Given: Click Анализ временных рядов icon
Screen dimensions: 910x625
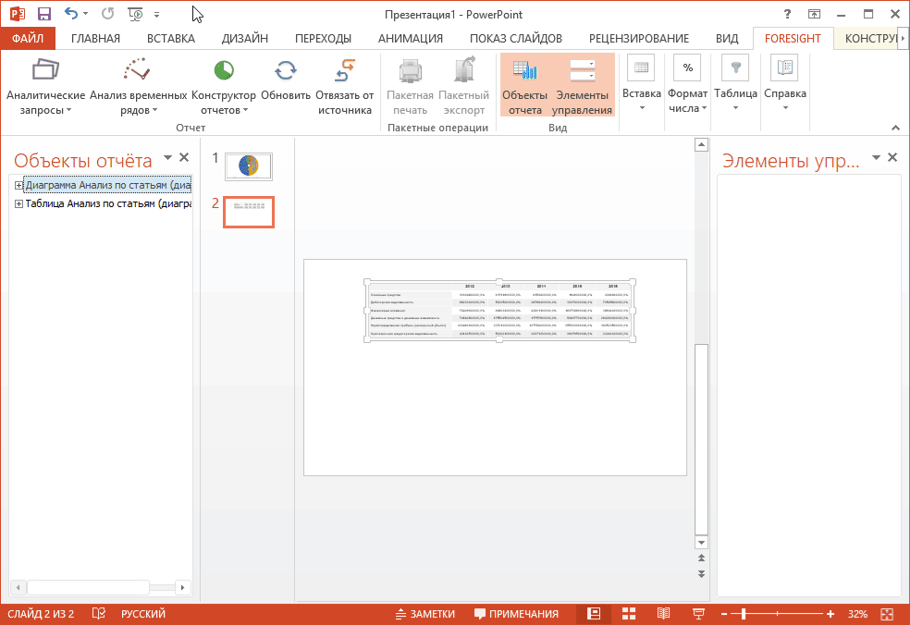Looking at the screenshot, I should 137,70.
